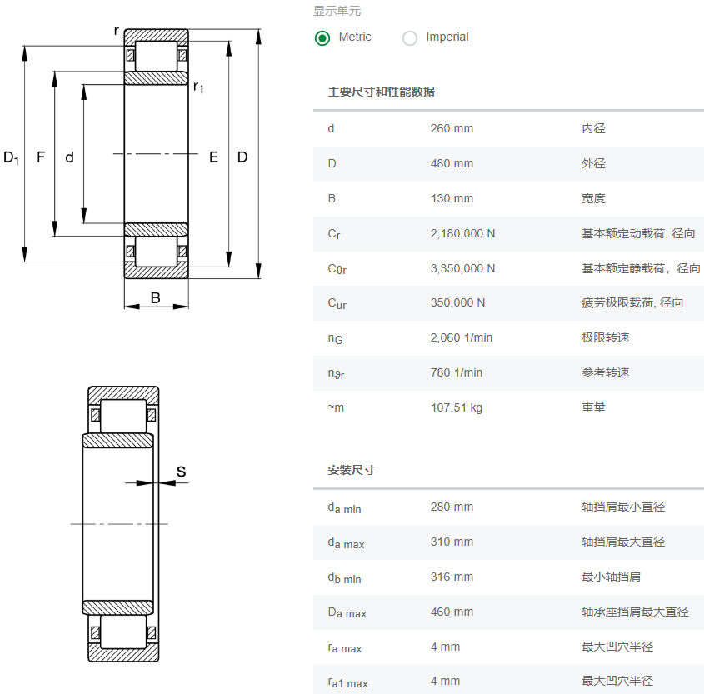704x694 pixels.
Task: Click the '基本额定动载荷, 径向' description
Action: pos(638,233)
